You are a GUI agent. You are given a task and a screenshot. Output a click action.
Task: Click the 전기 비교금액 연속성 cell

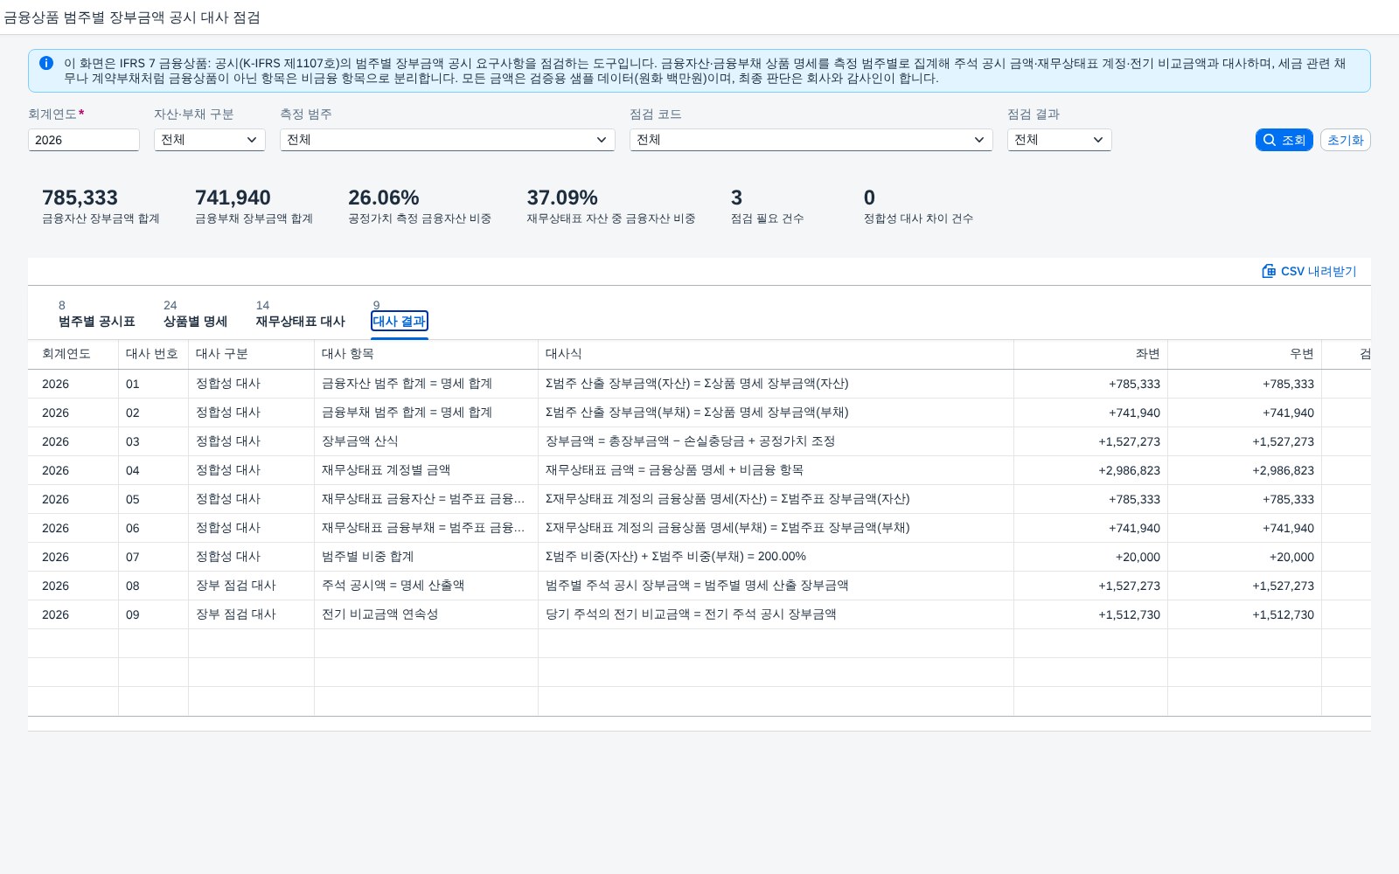[426, 614]
